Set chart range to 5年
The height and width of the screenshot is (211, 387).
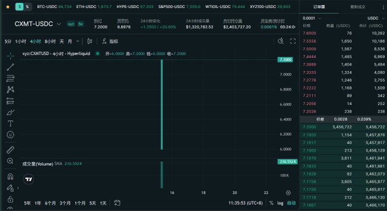click(x=27, y=203)
